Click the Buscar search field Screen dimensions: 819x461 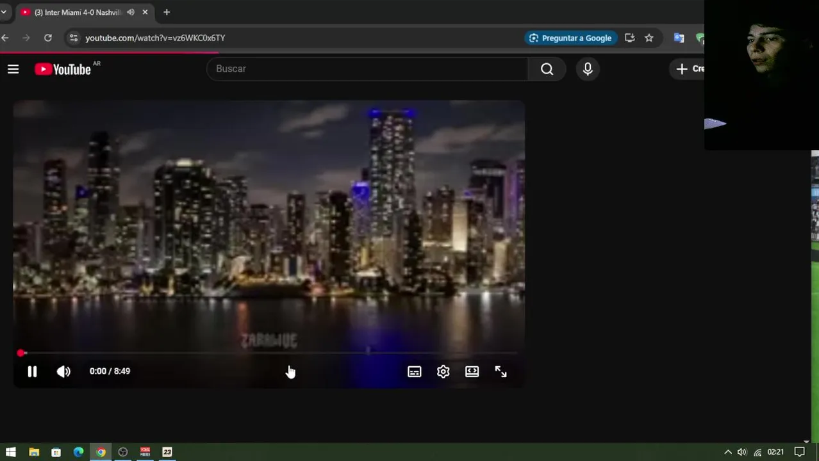(367, 69)
